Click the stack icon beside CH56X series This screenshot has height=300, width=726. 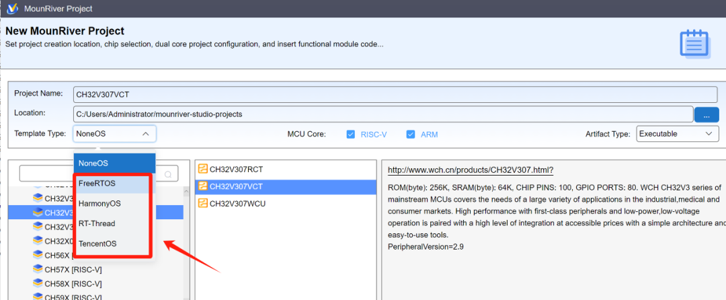pos(38,255)
